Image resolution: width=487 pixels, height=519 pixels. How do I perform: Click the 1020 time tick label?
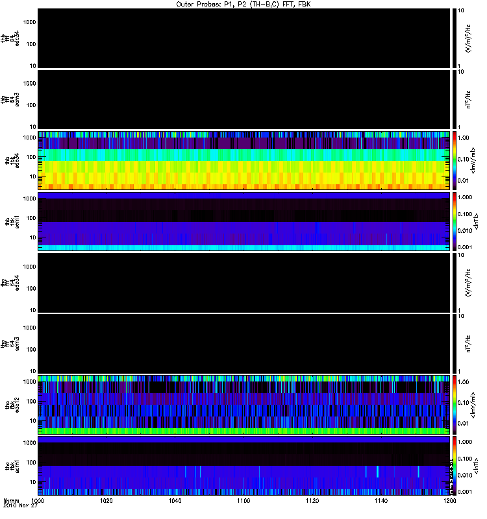tap(106, 501)
